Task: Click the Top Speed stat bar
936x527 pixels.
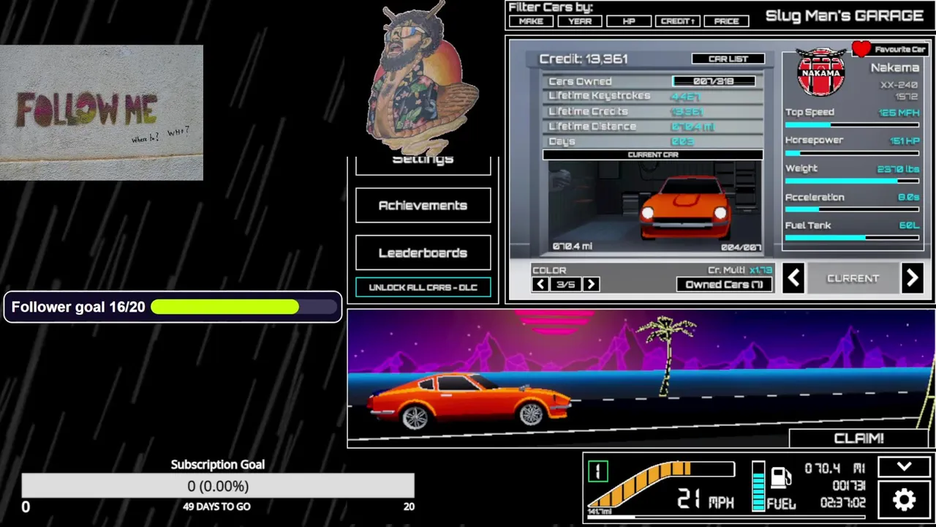Action: click(x=852, y=125)
